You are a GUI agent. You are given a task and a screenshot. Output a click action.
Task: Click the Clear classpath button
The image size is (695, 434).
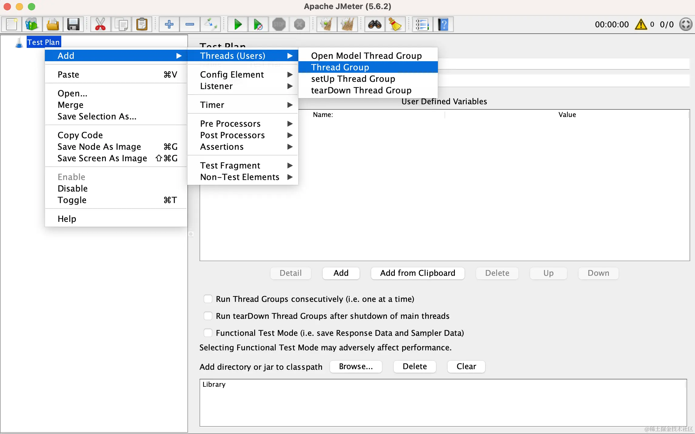tap(466, 366)
